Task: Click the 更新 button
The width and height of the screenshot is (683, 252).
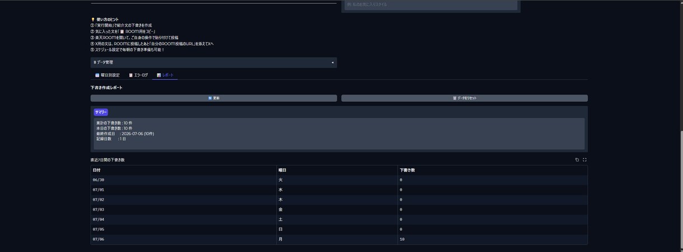Action: (214, 98)
